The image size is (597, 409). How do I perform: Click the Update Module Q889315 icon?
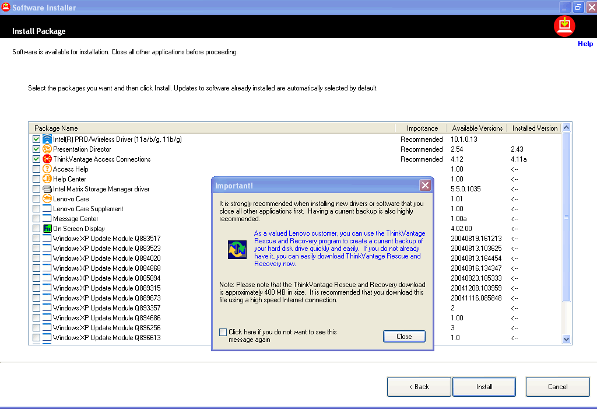(x=47, y=288)
